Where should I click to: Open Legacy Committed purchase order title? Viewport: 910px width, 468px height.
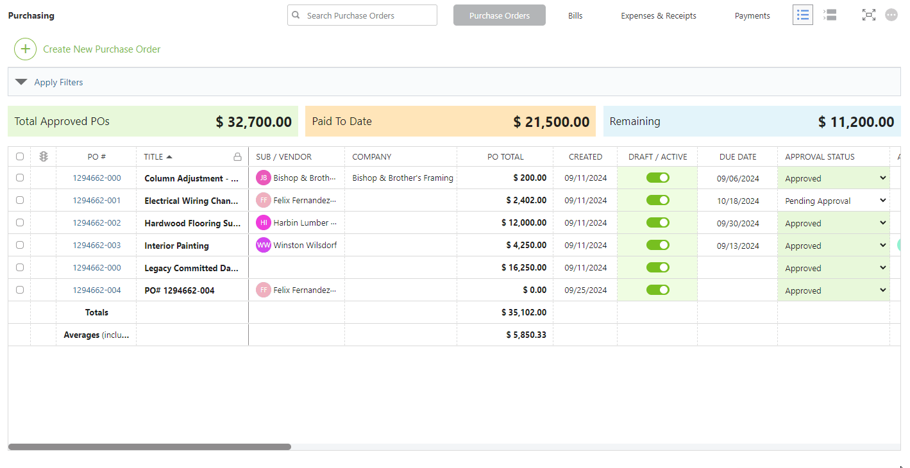tap(191, 268)
